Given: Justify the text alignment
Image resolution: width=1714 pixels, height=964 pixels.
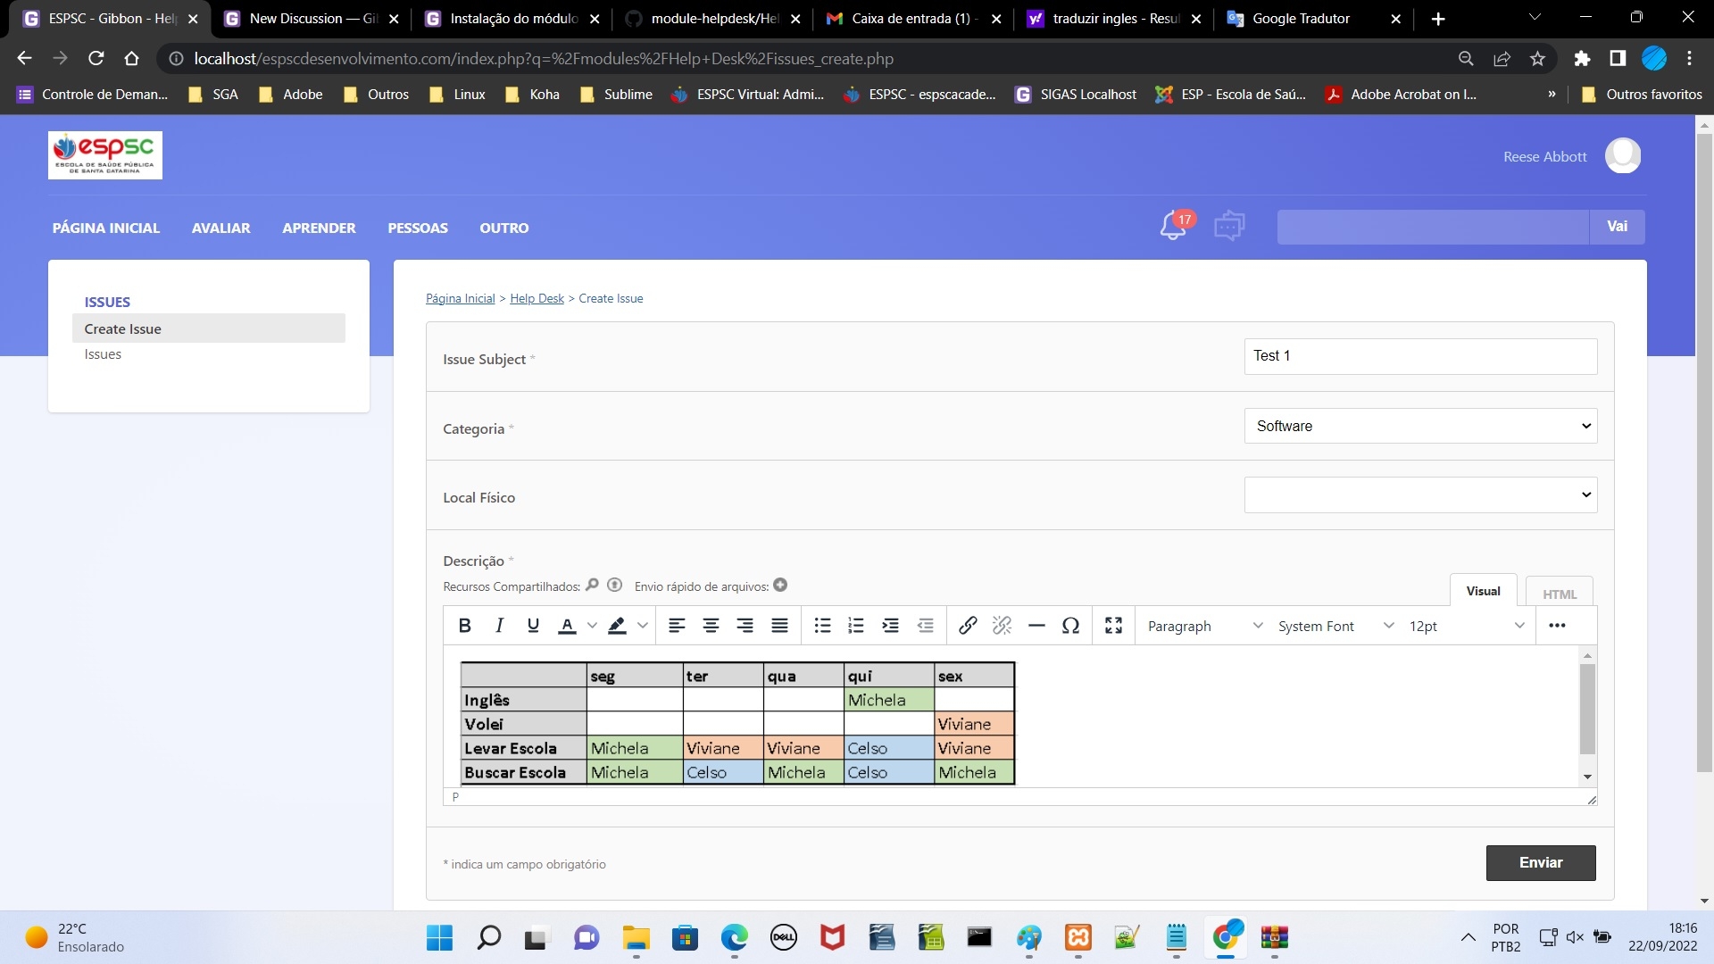Looking at the screenshot, I should (x=779, y=626).
